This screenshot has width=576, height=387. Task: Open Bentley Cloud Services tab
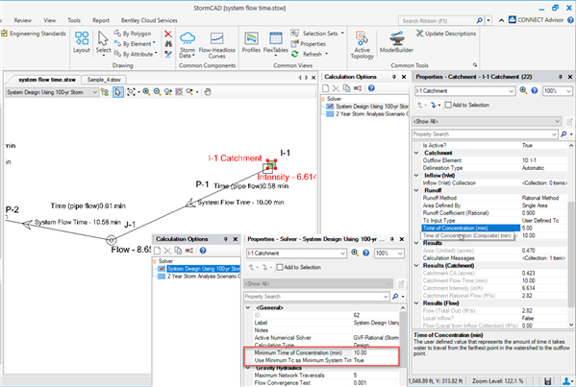coord(149,20)
